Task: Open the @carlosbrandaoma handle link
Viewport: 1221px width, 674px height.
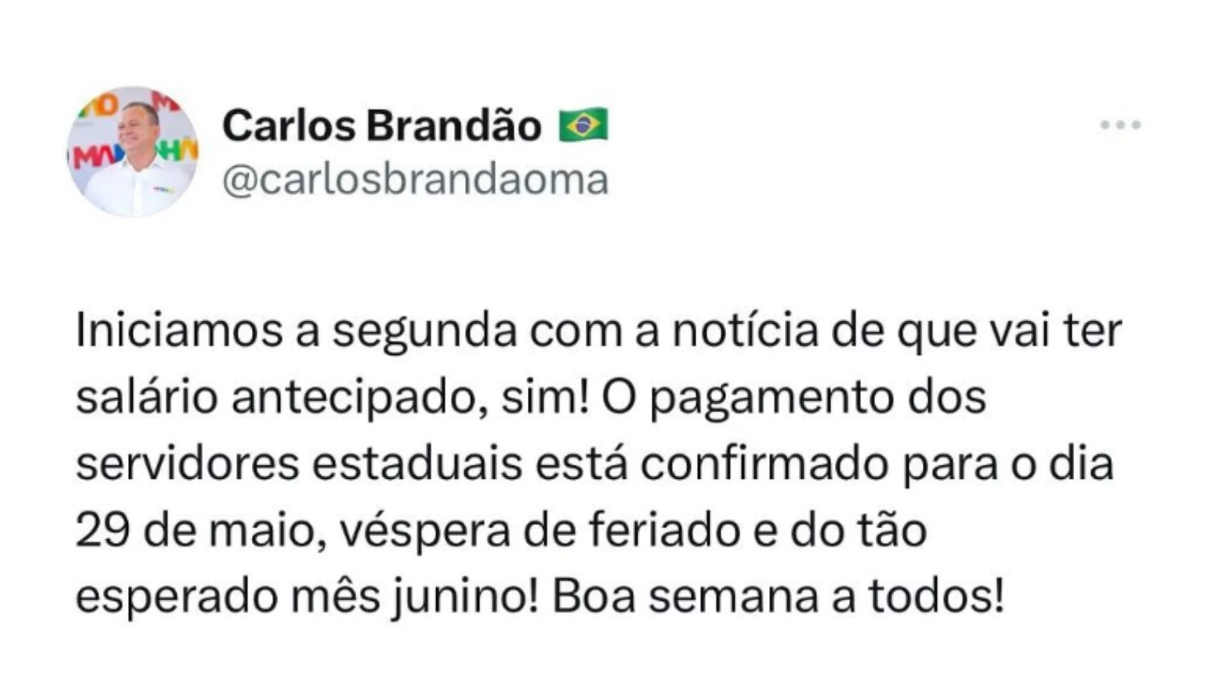Action: click(415, 180)
